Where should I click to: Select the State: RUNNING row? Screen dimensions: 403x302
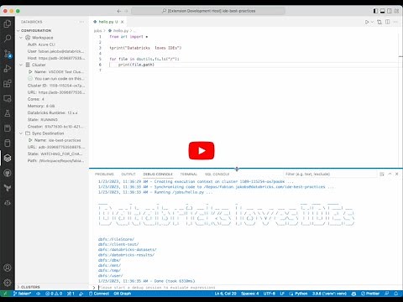point(52,119)
